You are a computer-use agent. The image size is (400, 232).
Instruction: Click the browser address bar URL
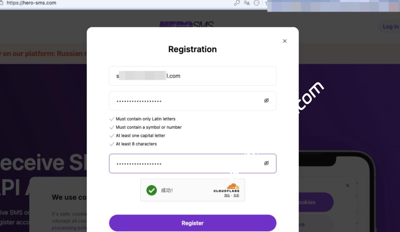32,3
